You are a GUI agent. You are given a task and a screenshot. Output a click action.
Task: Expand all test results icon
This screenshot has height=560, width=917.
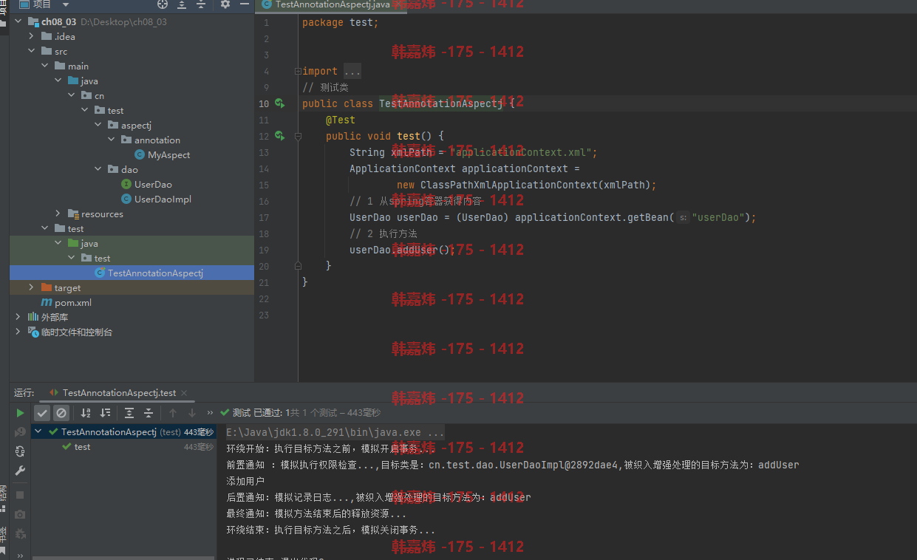(129, 413)
